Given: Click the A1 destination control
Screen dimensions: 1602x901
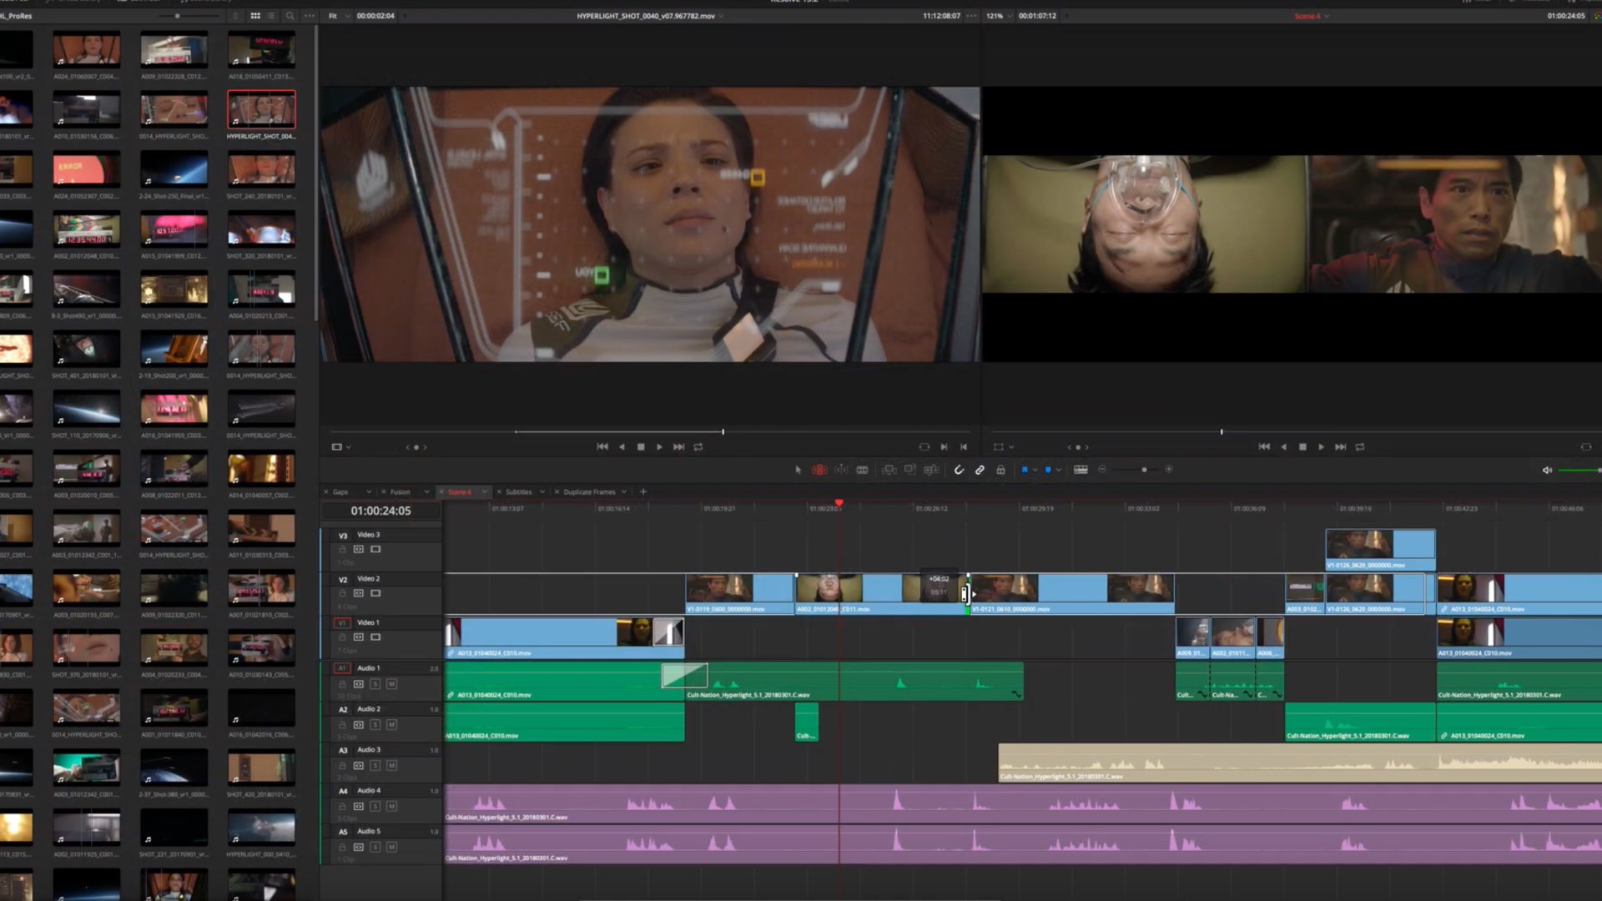Looking at the screenshot, I should tap(341, 668).
